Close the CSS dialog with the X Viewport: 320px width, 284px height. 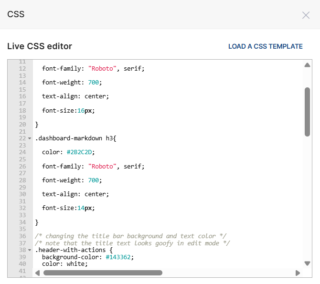[306, 15]
